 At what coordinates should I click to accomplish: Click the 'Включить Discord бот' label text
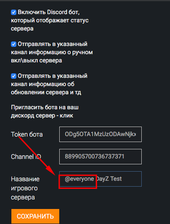[x=49, y=12]
